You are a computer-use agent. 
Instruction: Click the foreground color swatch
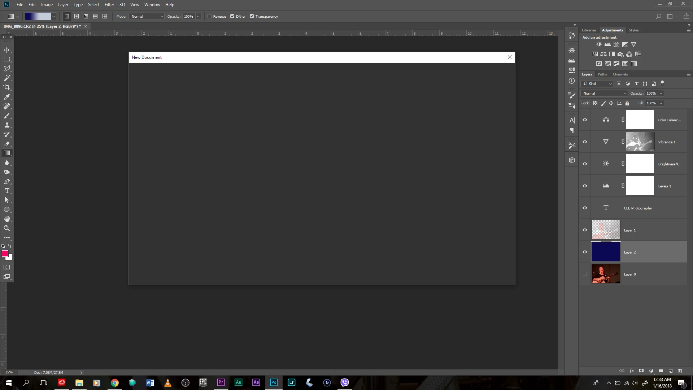(x=5, y=253)
